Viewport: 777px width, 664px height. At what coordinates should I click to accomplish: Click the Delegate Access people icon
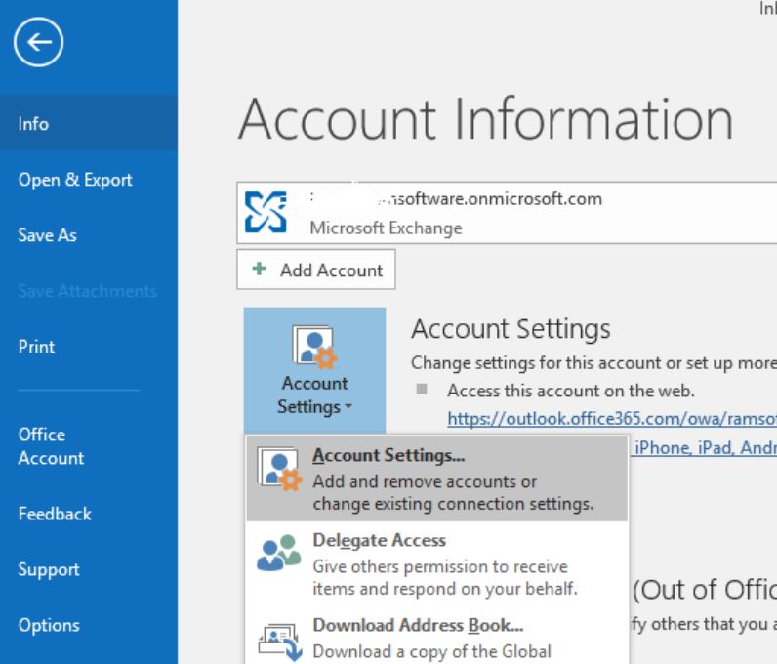[279, 553]
